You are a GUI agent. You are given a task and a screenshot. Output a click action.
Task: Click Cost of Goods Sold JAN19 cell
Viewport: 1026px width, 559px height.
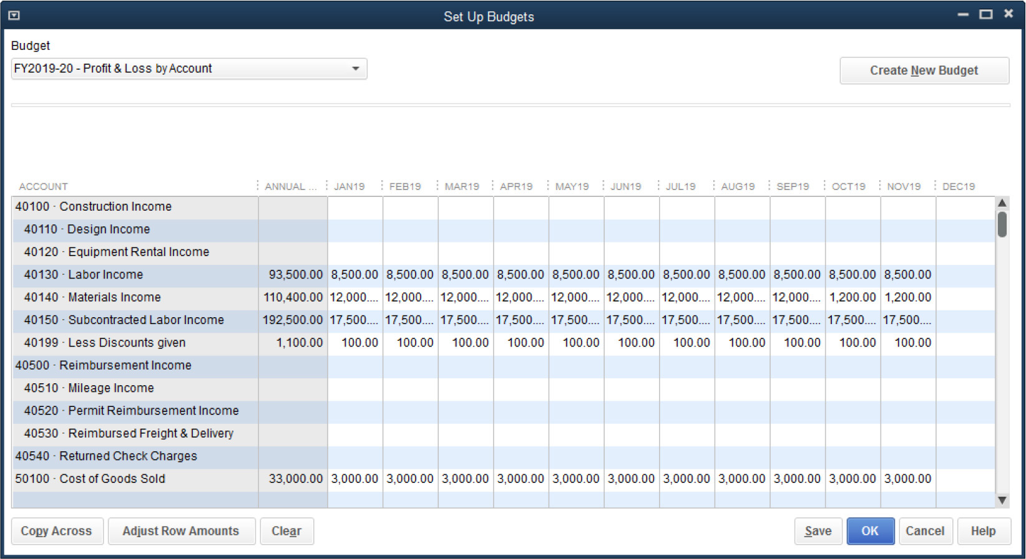tap(355, 479)
